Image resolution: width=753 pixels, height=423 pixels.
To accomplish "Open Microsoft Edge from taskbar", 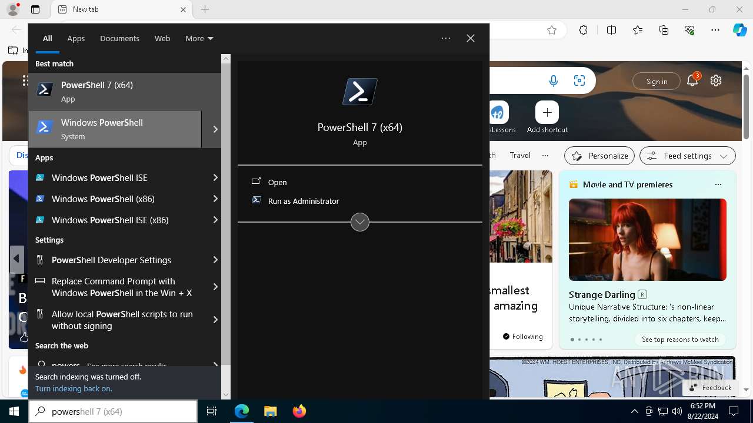I will [x=242, y=411].
